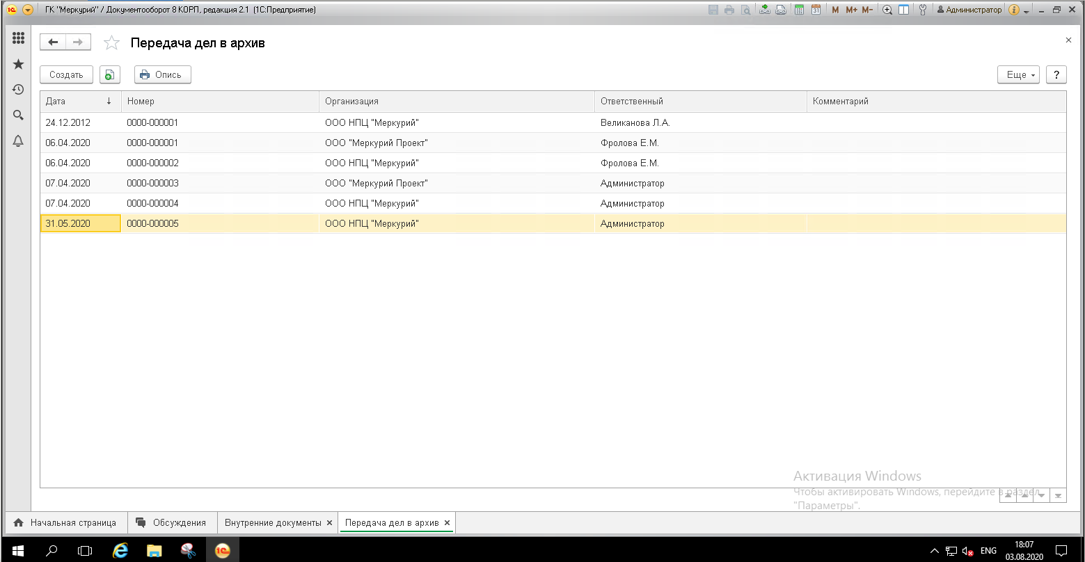
Task: Switch to the Внутренние документы tab
Action: coord(273,522)
